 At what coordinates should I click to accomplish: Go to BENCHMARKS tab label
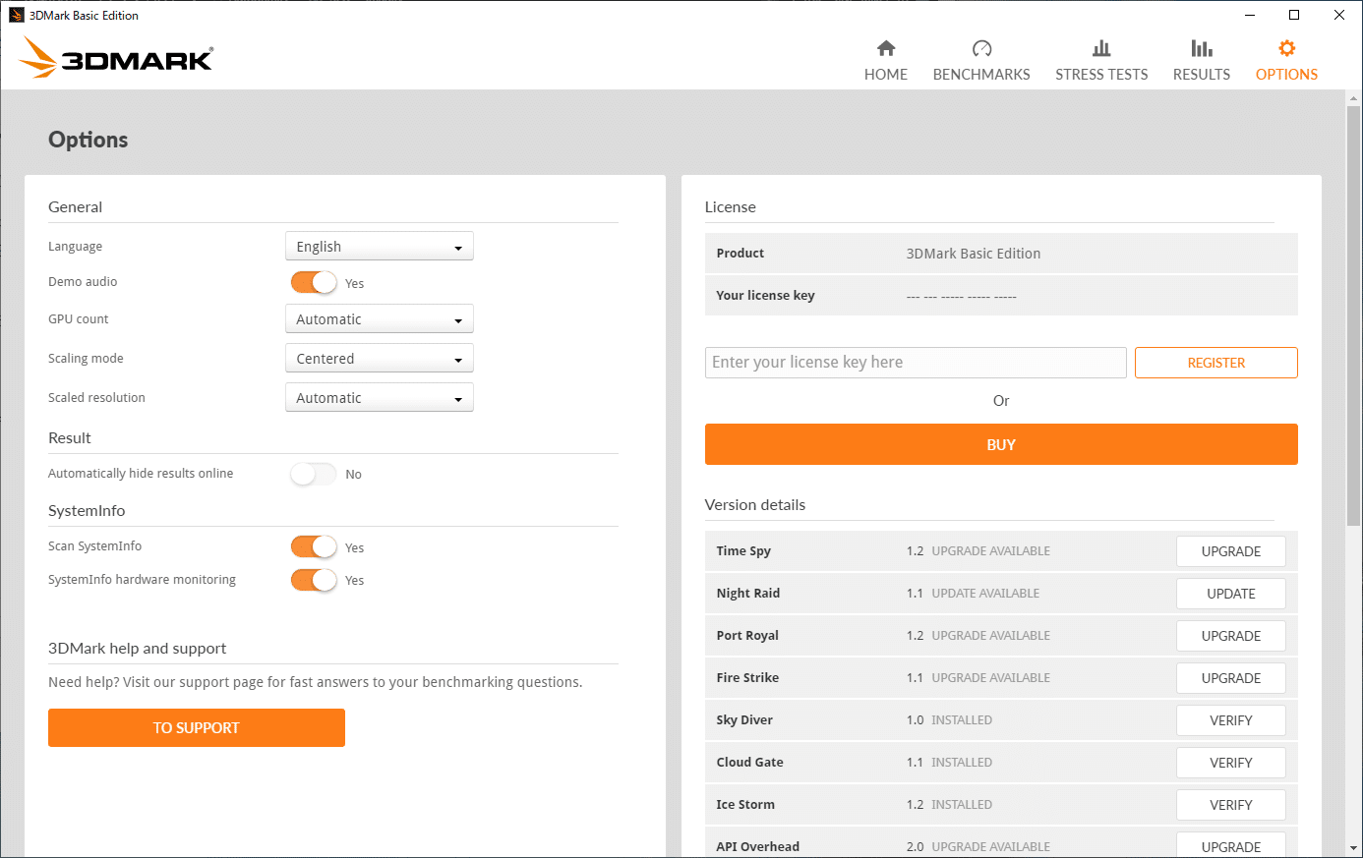pos(981,75)
